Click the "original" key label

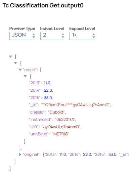coord(31,155)
